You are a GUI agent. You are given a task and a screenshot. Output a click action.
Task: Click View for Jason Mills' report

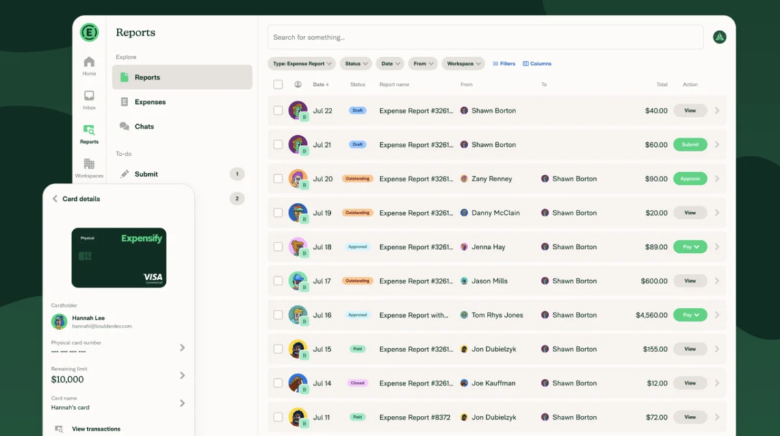click(690, 281)
